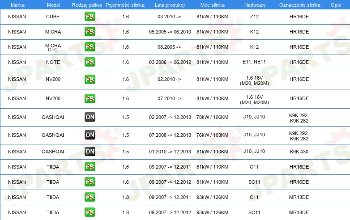Click the Oznaczenie silnika column header
Viewport: 350px width, 220px height.
299,5
